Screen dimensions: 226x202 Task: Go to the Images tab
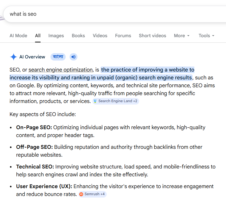pyautogui.click(x=56, y=36)
